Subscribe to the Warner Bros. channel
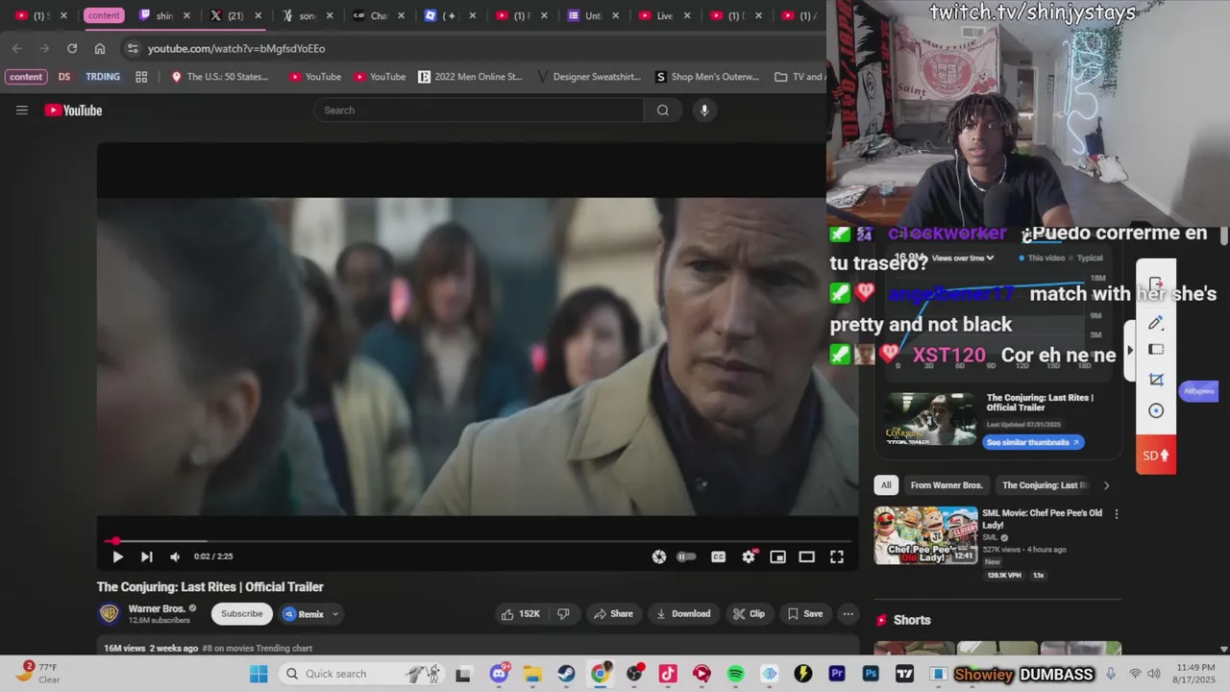The width and height of the screenshot is (1230, 692). [x=242, y=614]
